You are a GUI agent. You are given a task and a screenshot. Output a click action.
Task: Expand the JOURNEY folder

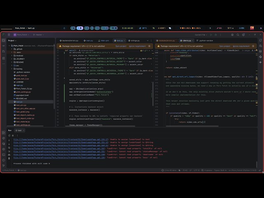click(12, 59)
